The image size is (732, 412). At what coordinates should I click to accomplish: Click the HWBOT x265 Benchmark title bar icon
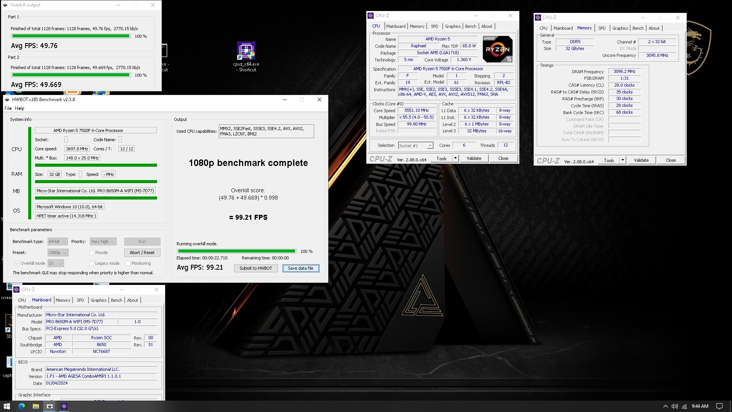(7, 100)
